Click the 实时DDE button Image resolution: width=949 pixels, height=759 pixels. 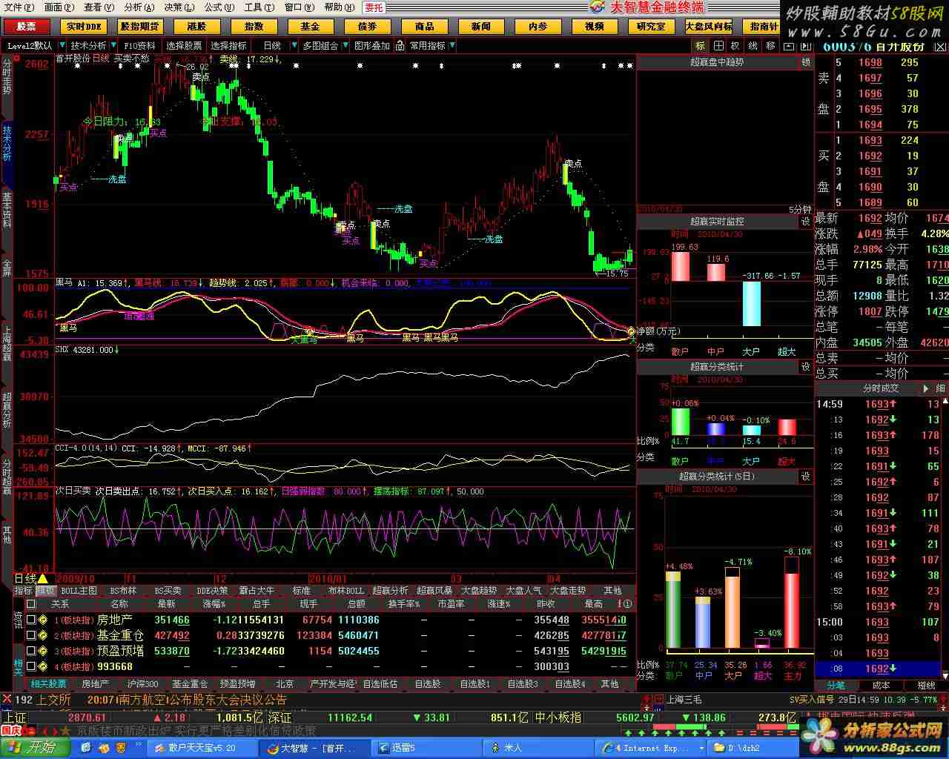[84, 26]
